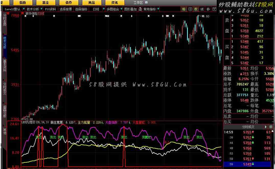The width and height of the screenshot is (275, 169).
Task: Open the 基金 top tab
Action: (45, 3)
